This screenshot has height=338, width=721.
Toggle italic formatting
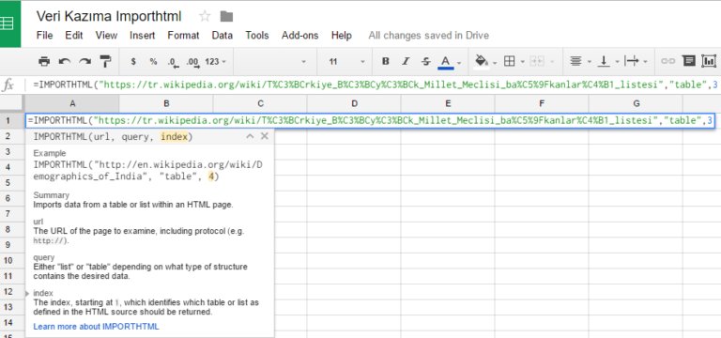(406, 62)
